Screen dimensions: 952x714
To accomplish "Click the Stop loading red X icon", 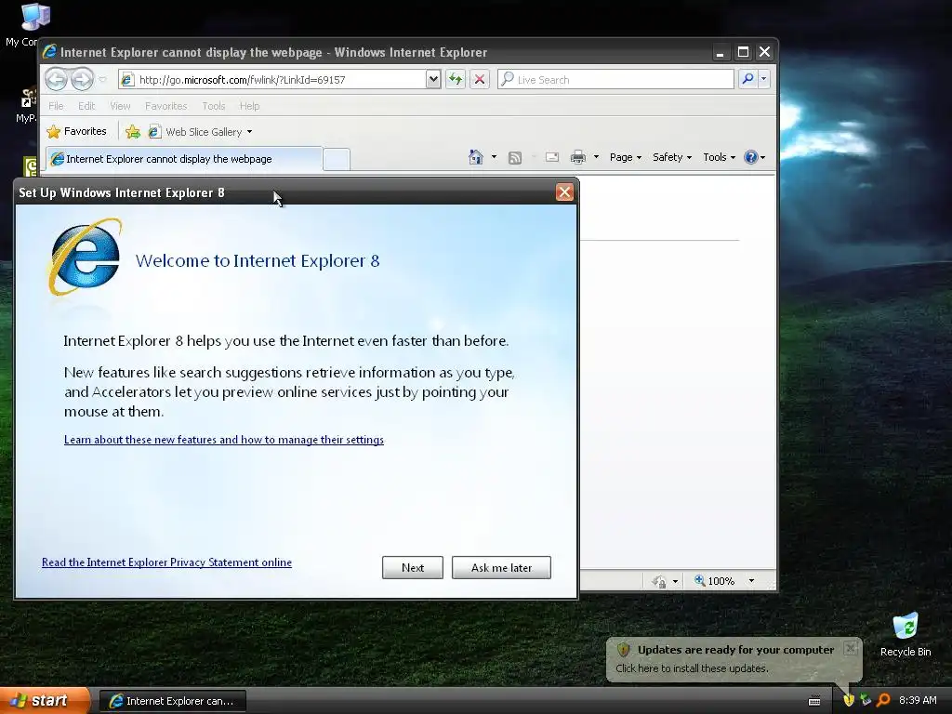I will (x=480, y=79).
